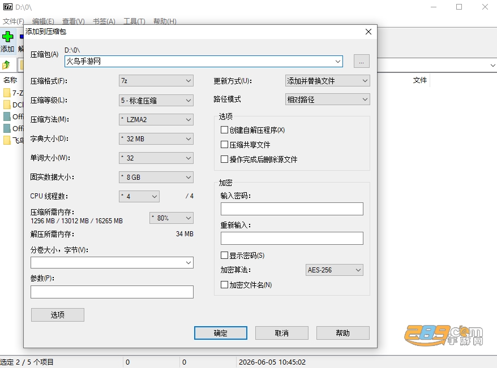497x368 pixels.
Task: Click the 确定 button
Action: coord(221,333)
